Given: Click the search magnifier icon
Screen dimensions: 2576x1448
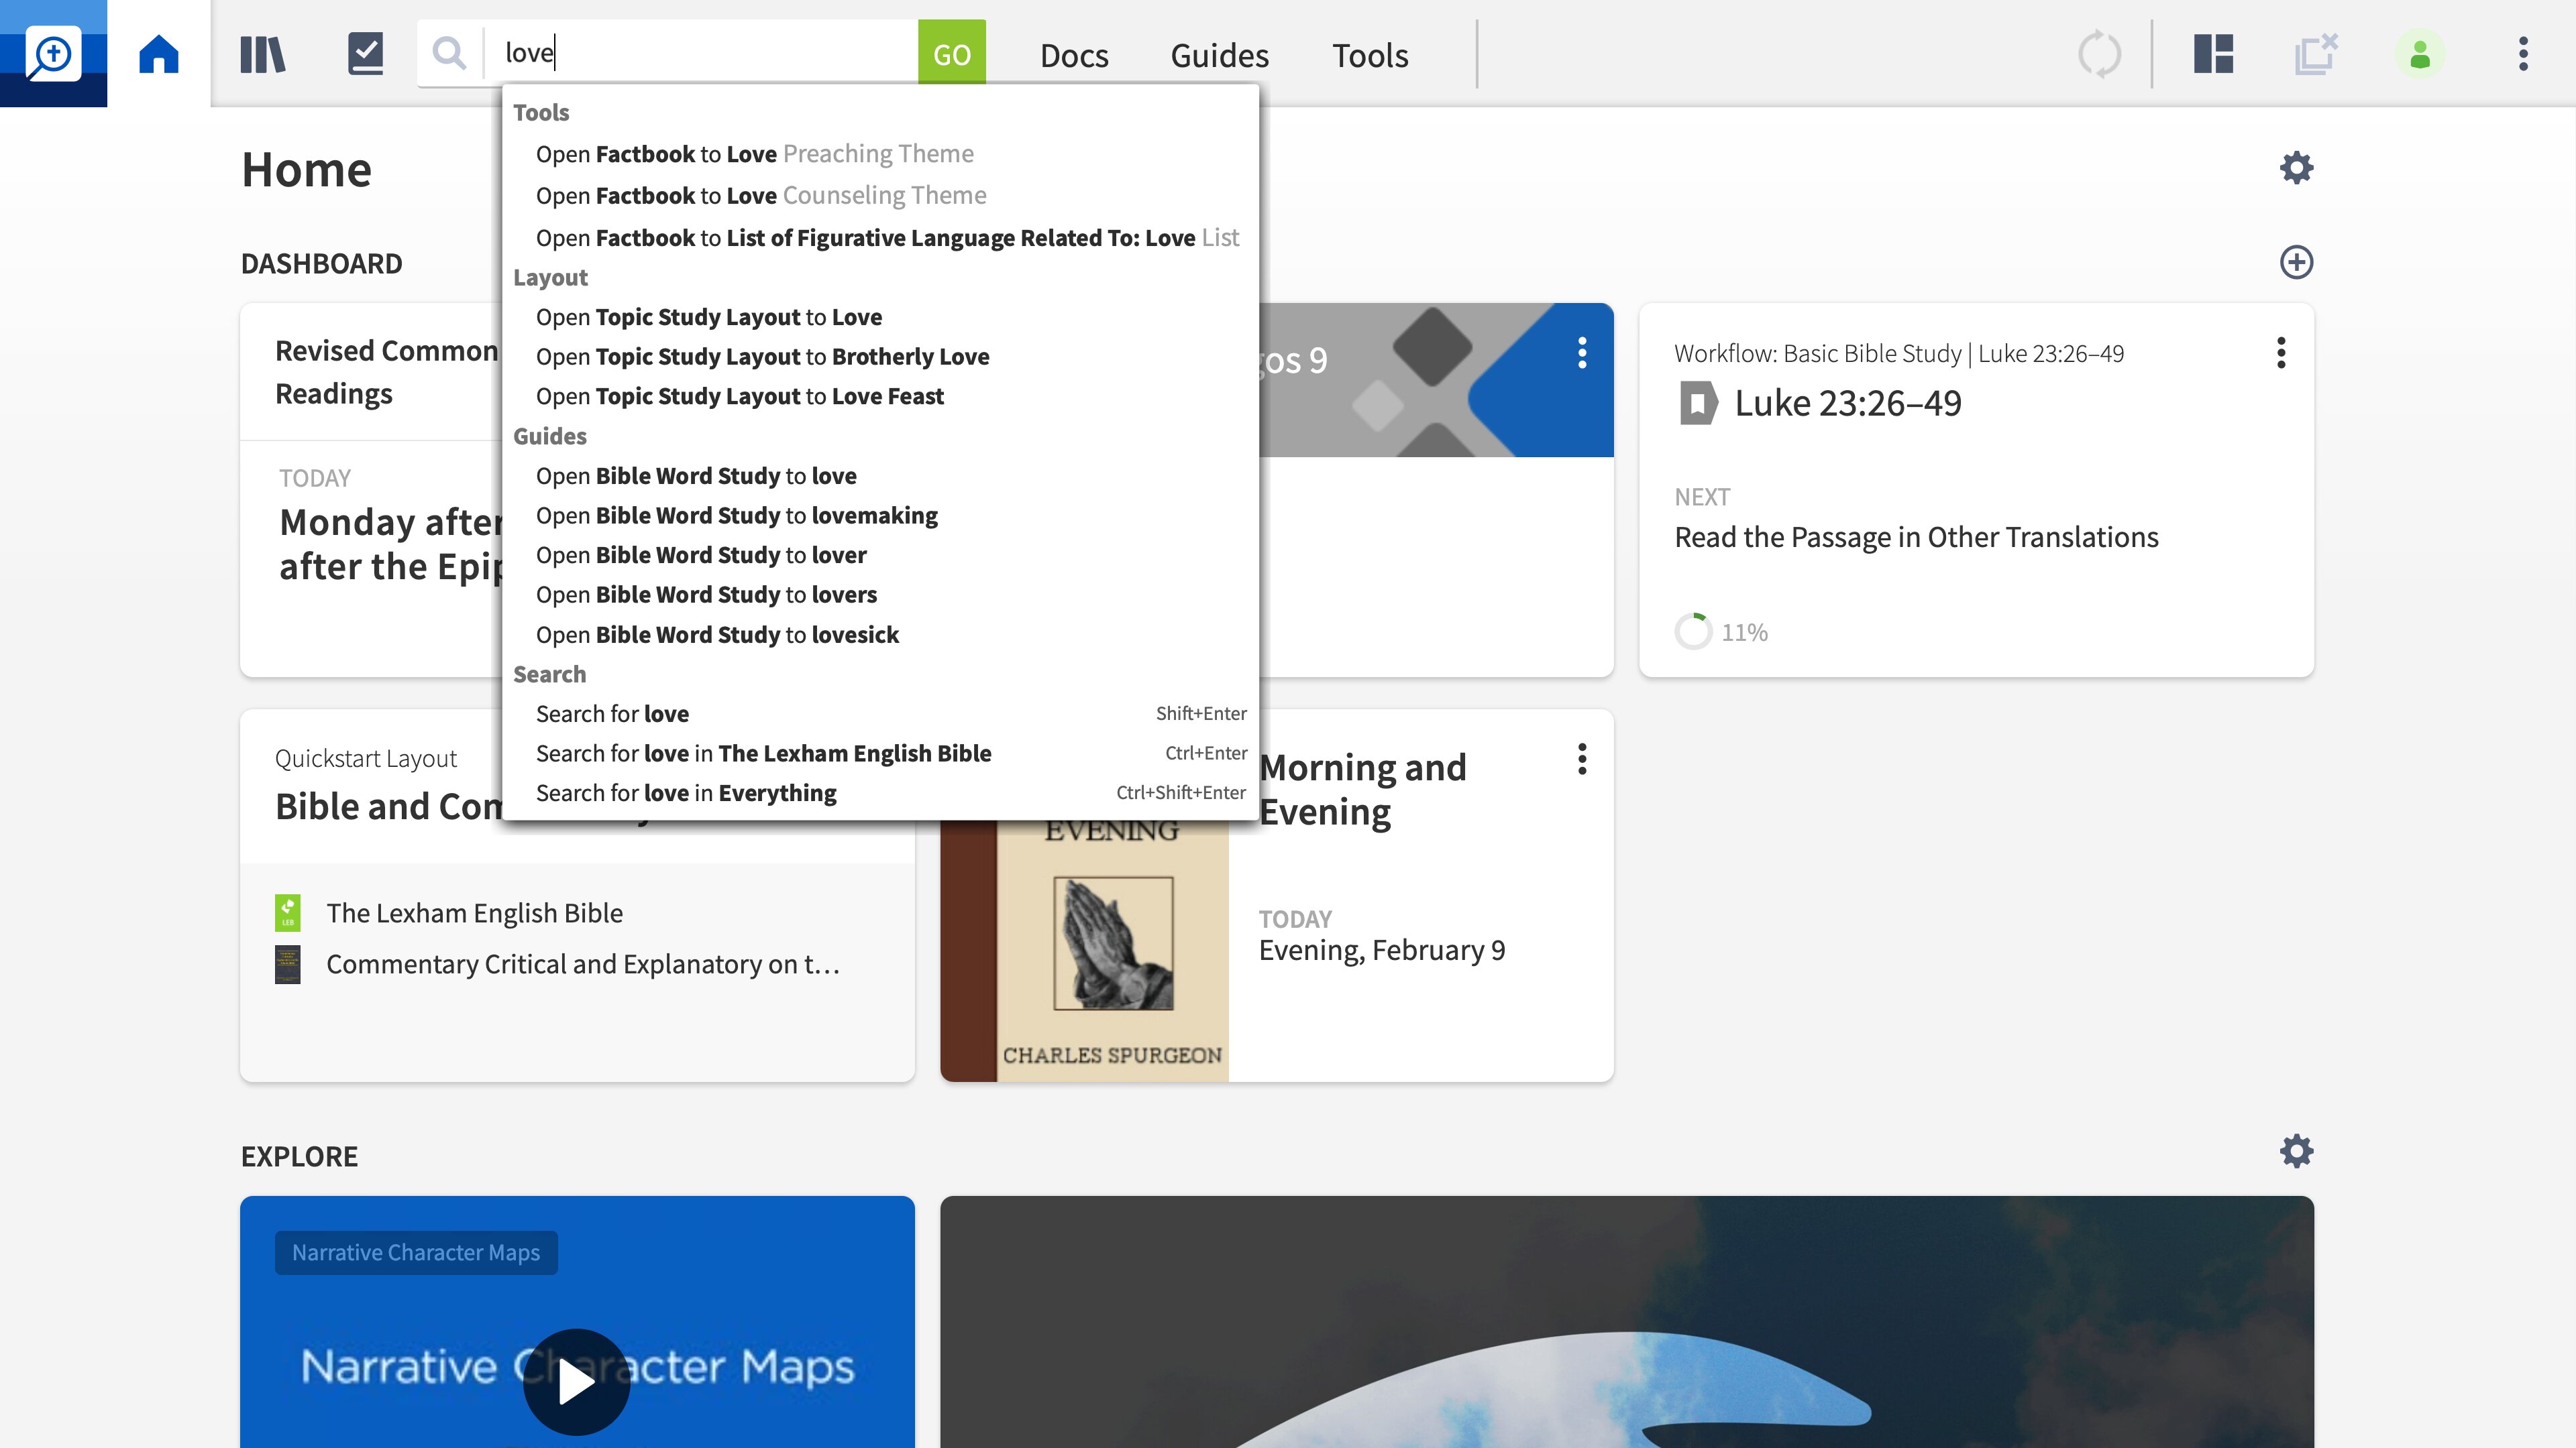Looking at the screenshot, I should pos(450,53).
